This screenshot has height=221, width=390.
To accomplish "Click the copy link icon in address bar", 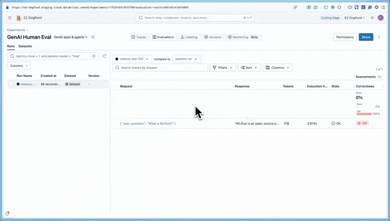I will [295, 7].
